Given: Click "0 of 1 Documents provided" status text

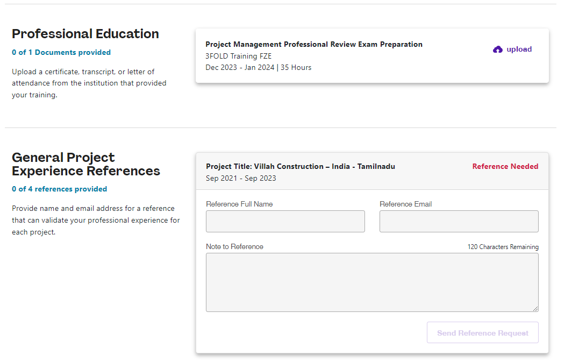Looking at the screenshot, I should pyautogui.click(x=61, y=53).
